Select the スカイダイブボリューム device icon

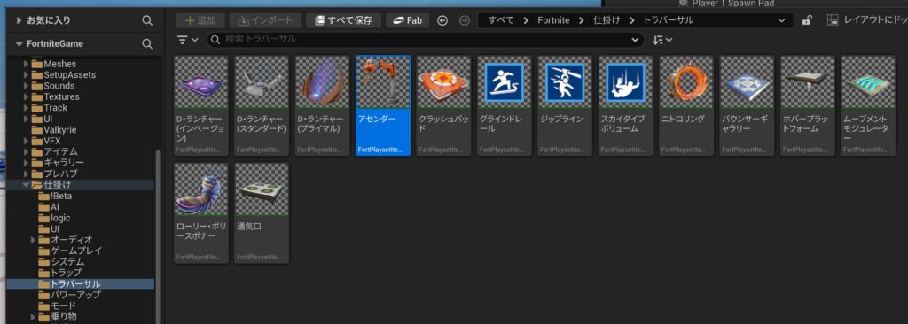tap(625, 82)
